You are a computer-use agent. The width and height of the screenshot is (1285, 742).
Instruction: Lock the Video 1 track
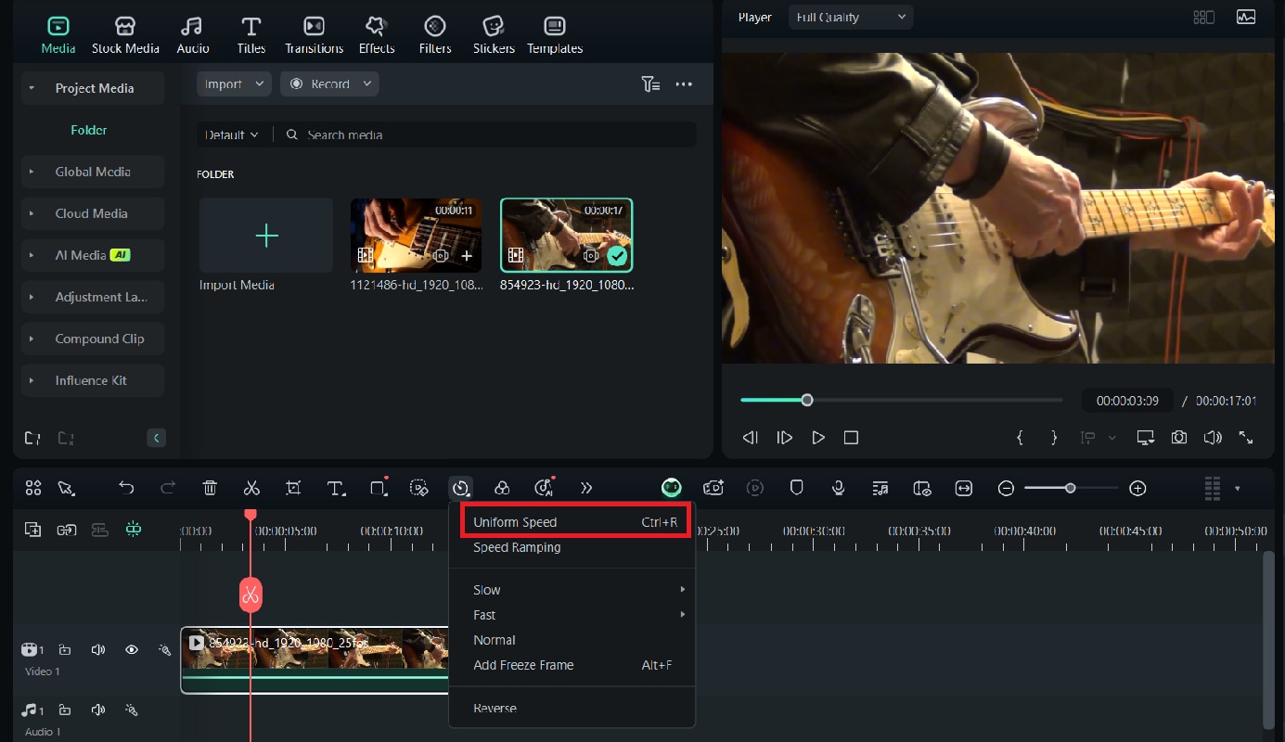(x=65, y=650)
